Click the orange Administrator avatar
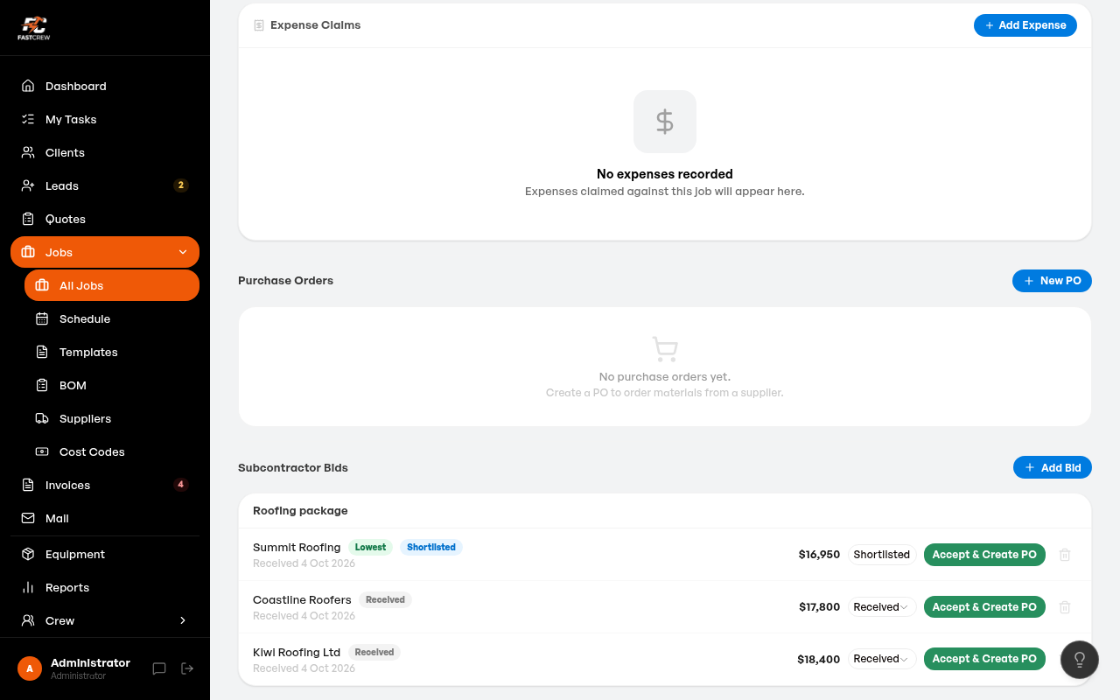1120x700 pixels. pos(30,668)
